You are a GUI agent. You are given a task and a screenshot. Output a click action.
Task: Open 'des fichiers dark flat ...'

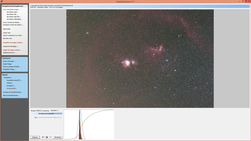pos(14,17)
